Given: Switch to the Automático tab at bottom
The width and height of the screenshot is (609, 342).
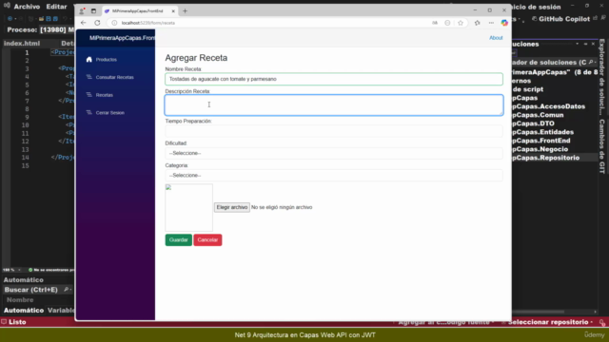Looking at the screenshot, I should pyautogui.click(x=23, y=311).
